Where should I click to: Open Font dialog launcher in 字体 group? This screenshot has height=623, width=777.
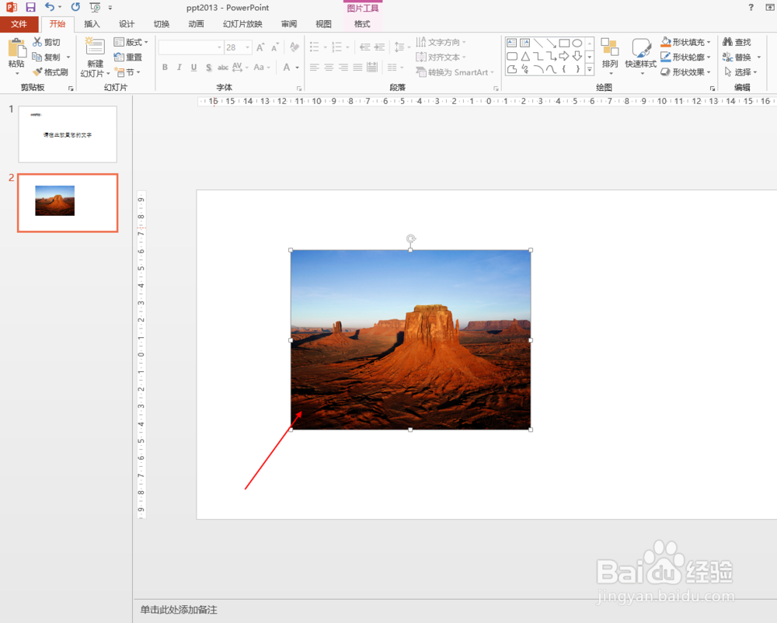point(299,89)
